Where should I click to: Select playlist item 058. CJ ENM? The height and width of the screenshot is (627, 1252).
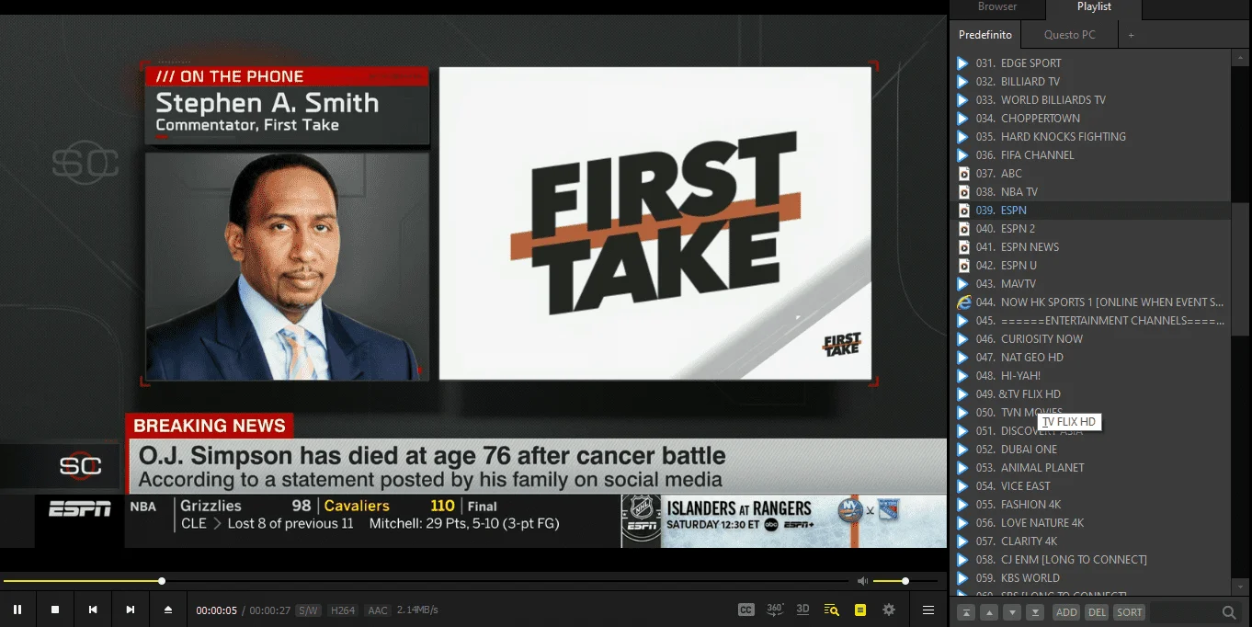pos(1091,560)
